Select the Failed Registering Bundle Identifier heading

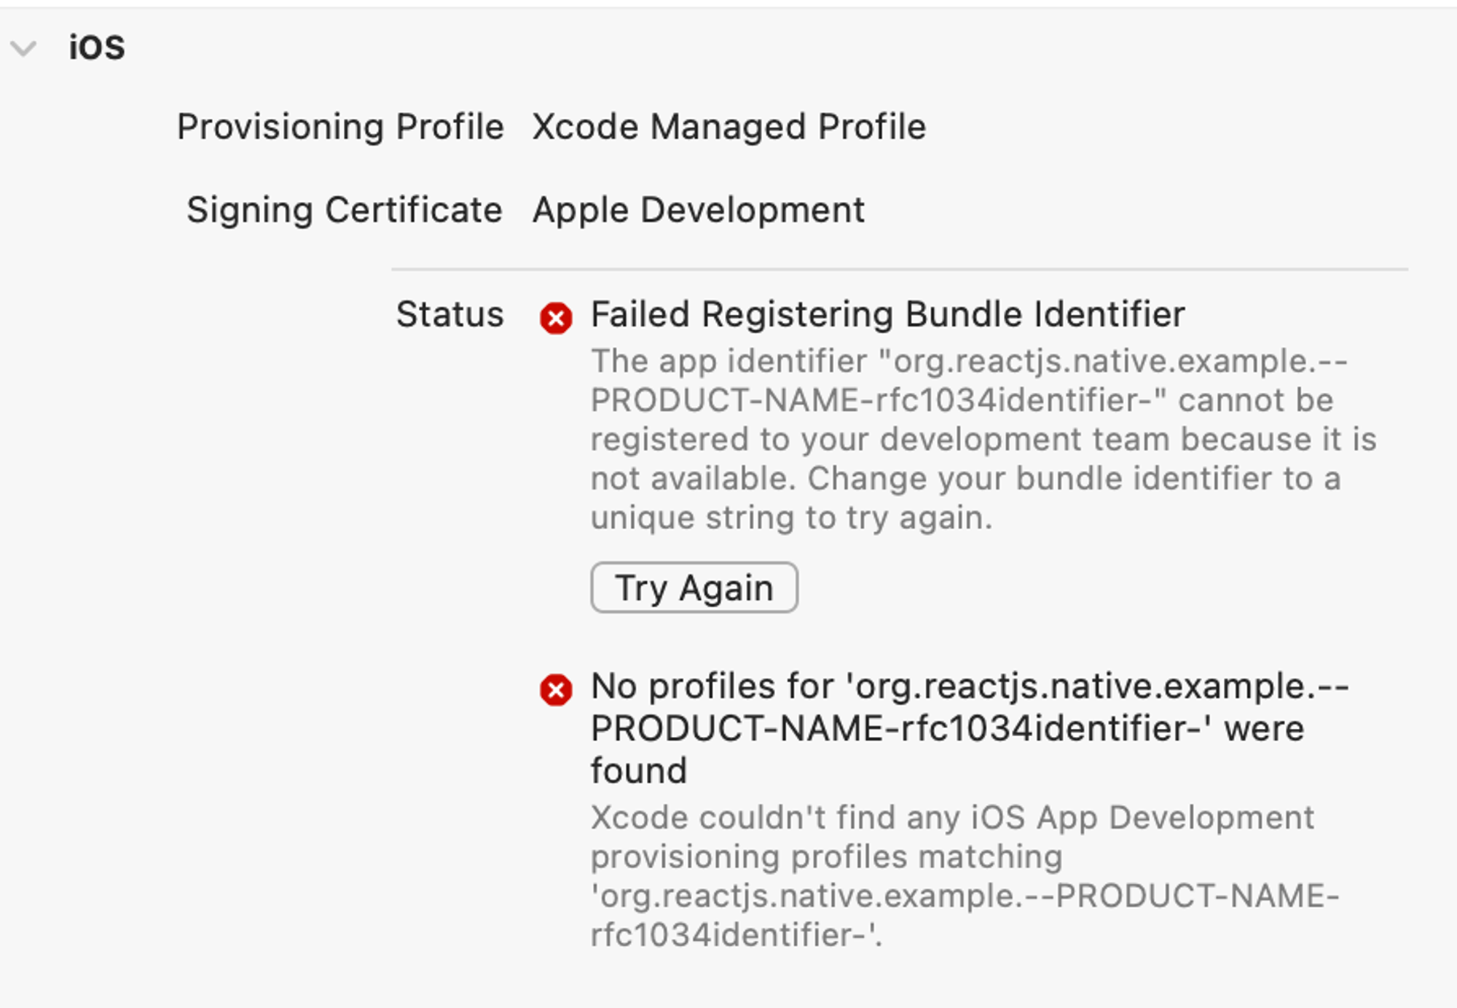[887, 315]
